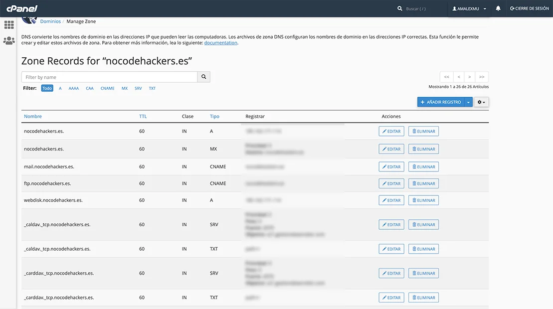Image resolution: width=553 pixels, height=309 pixels.
Task: Edit the mail.nocodehackers.es CNAME record
Action: coord(391,167)
